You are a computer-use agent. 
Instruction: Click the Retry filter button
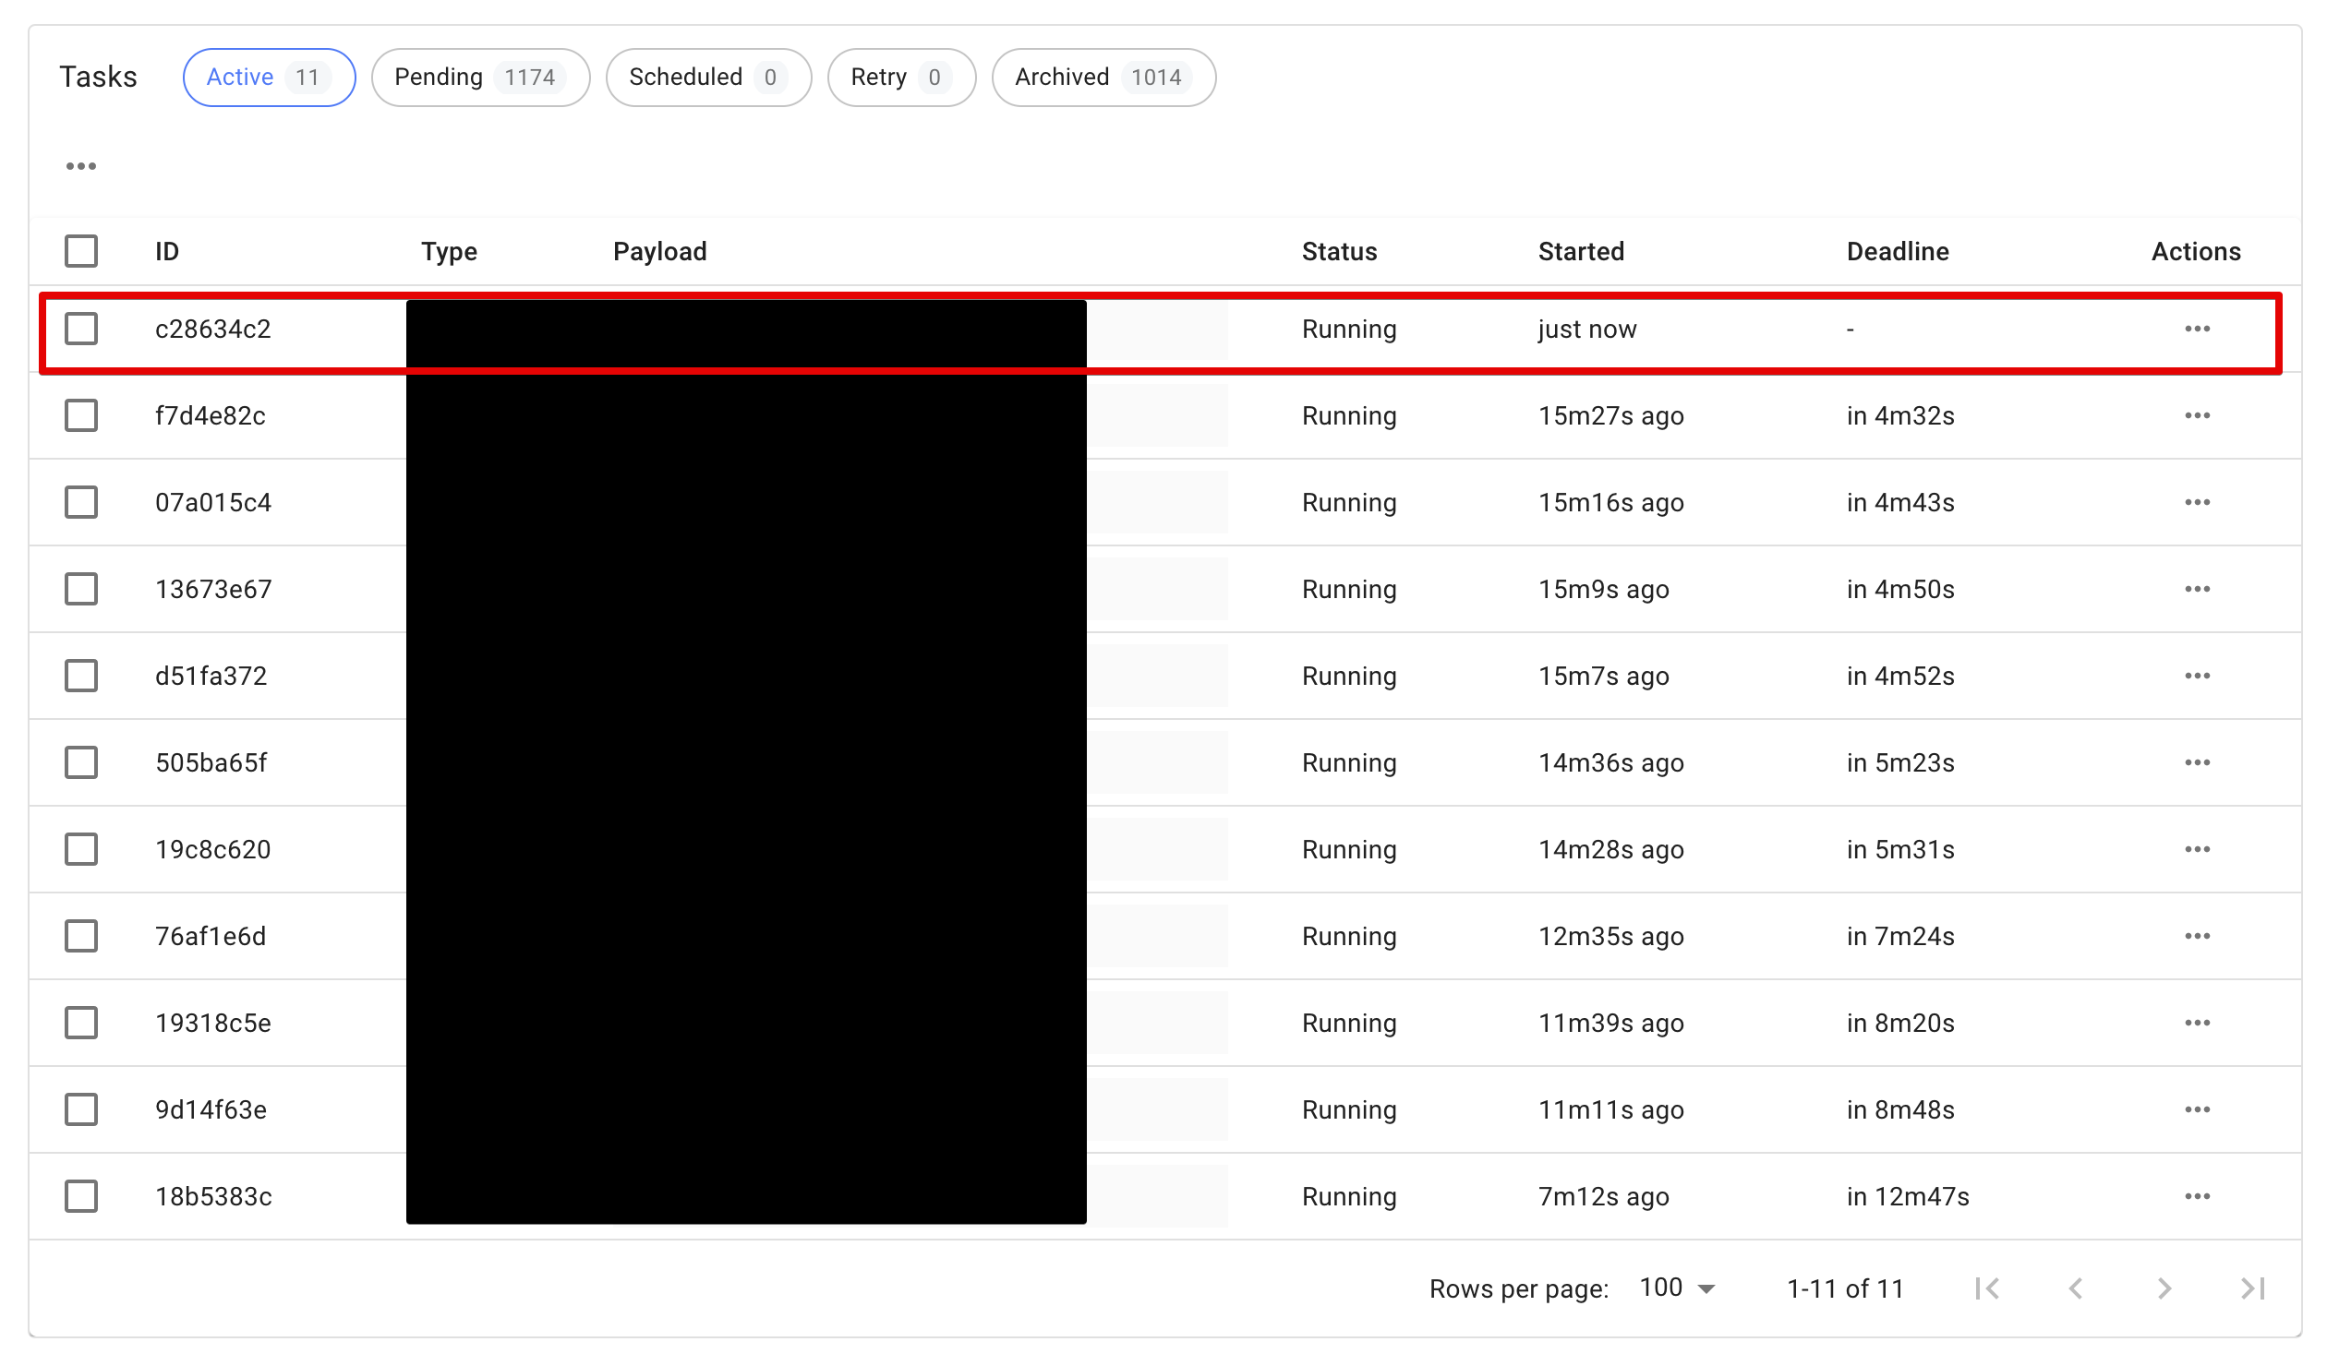click(900, 78)
